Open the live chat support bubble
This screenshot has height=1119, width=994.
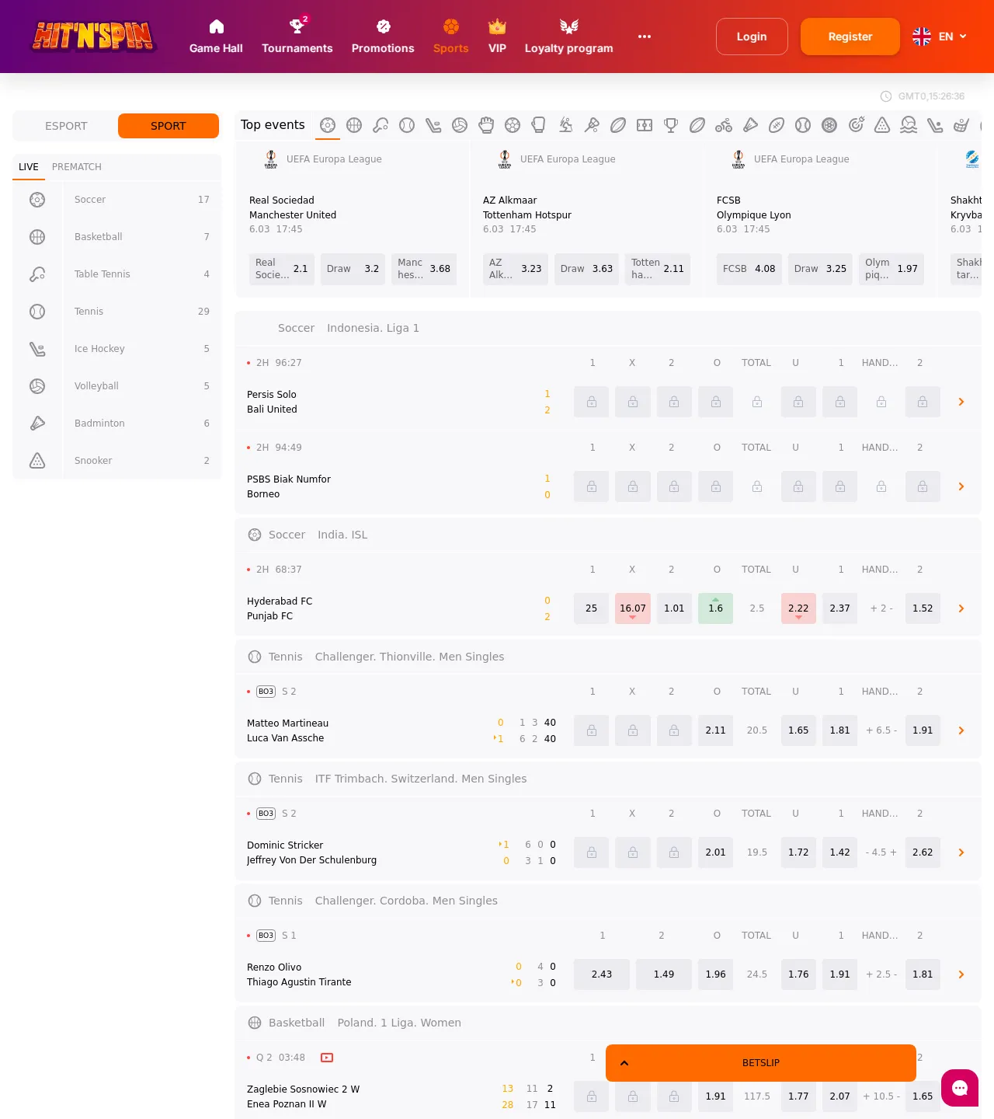(960, 1088)
